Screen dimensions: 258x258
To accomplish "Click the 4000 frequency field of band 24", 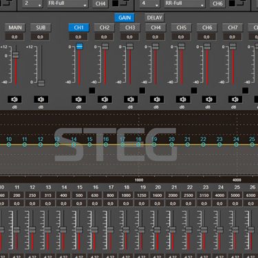I will [x=219, y=195].
